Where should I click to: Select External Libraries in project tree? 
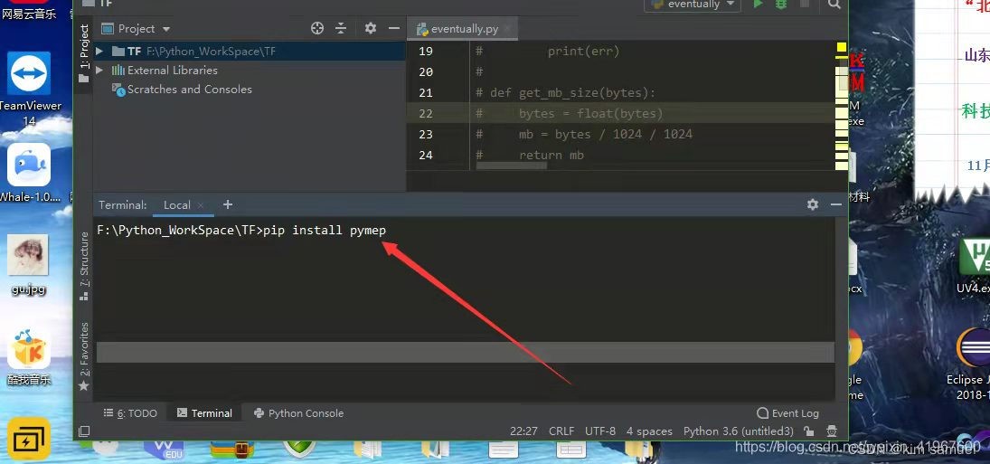[x=172, y=70]
